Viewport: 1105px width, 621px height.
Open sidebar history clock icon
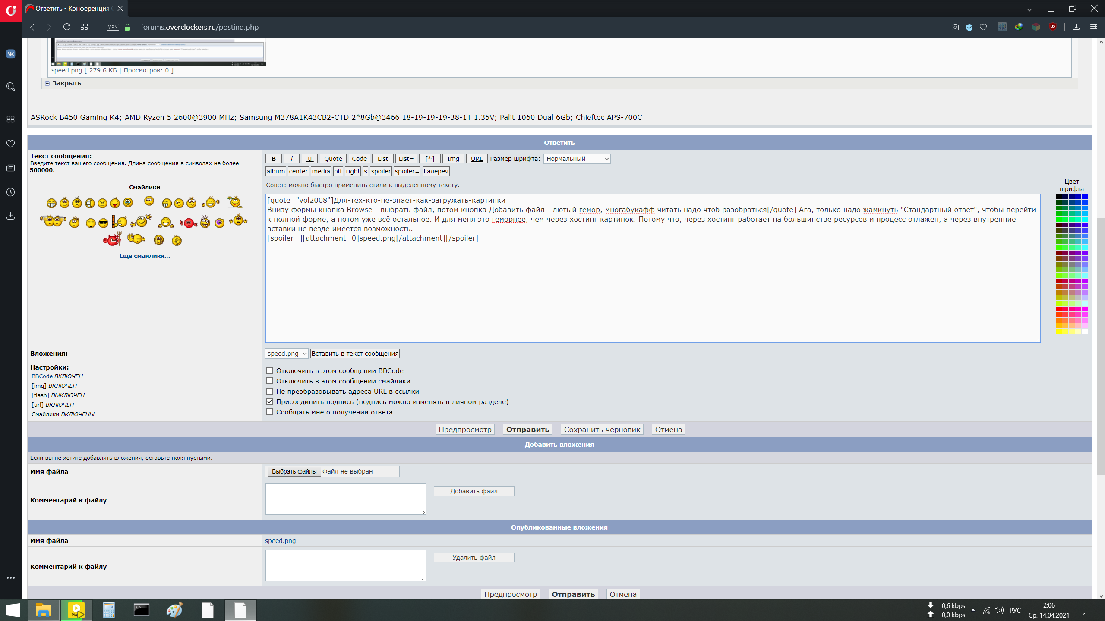pyautogui.click(x=11, y=192)
